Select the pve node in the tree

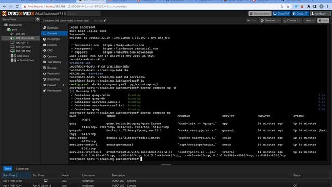[x=15, y=30]
